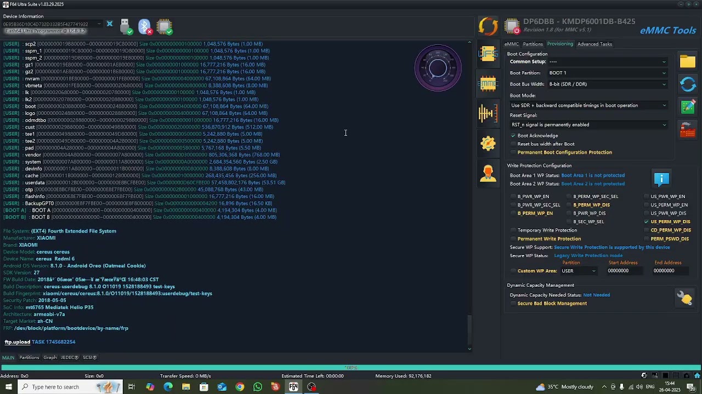This screenshot has width=702, height=394.
Task: Click the Bluetooth connection status icon
Action: [x=145, y=27]
